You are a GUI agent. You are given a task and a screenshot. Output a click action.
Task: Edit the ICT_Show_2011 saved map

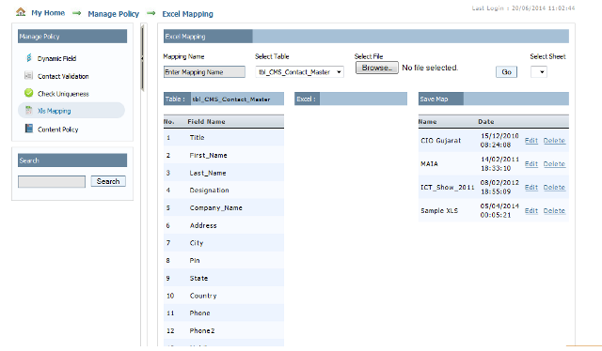click(531, 188)
